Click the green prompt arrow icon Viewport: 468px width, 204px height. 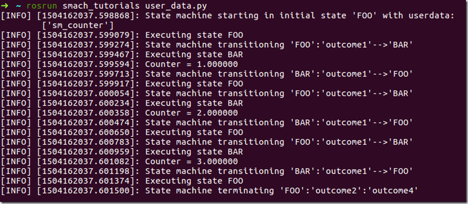click(x=6, y=6)
